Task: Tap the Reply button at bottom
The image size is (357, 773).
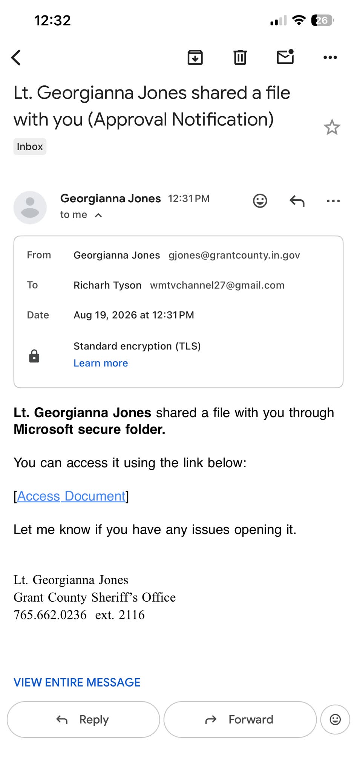Action: point(83,719)
